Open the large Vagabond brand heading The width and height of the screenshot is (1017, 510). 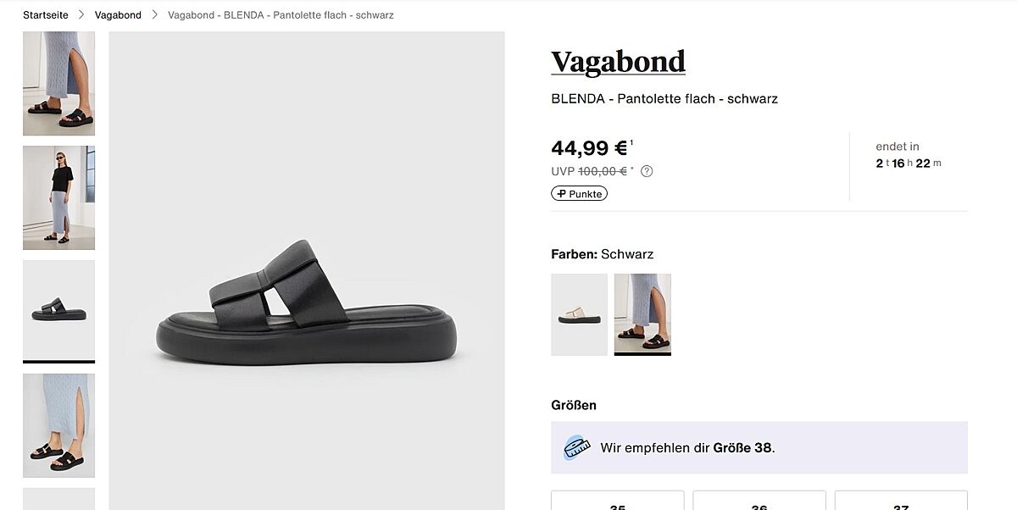coord(618,62)
